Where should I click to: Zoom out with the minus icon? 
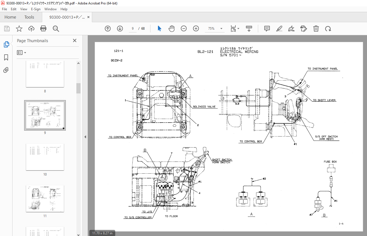[x=184, y=29]
